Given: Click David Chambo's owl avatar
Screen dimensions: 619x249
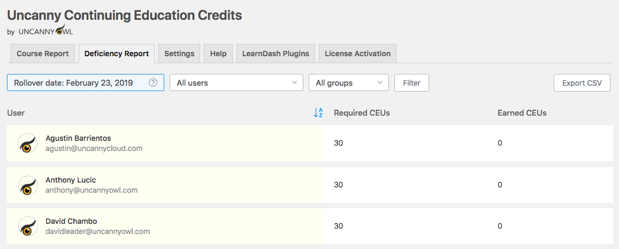Looking at the screenshot, I should (x=28, y=227).
